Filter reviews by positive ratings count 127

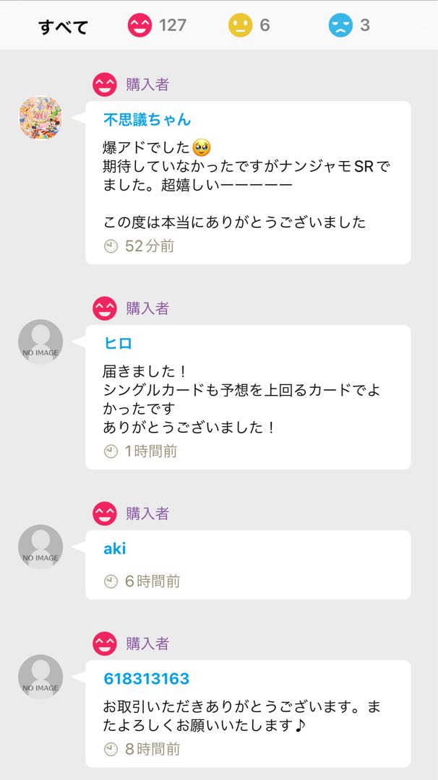click(171, 24)
